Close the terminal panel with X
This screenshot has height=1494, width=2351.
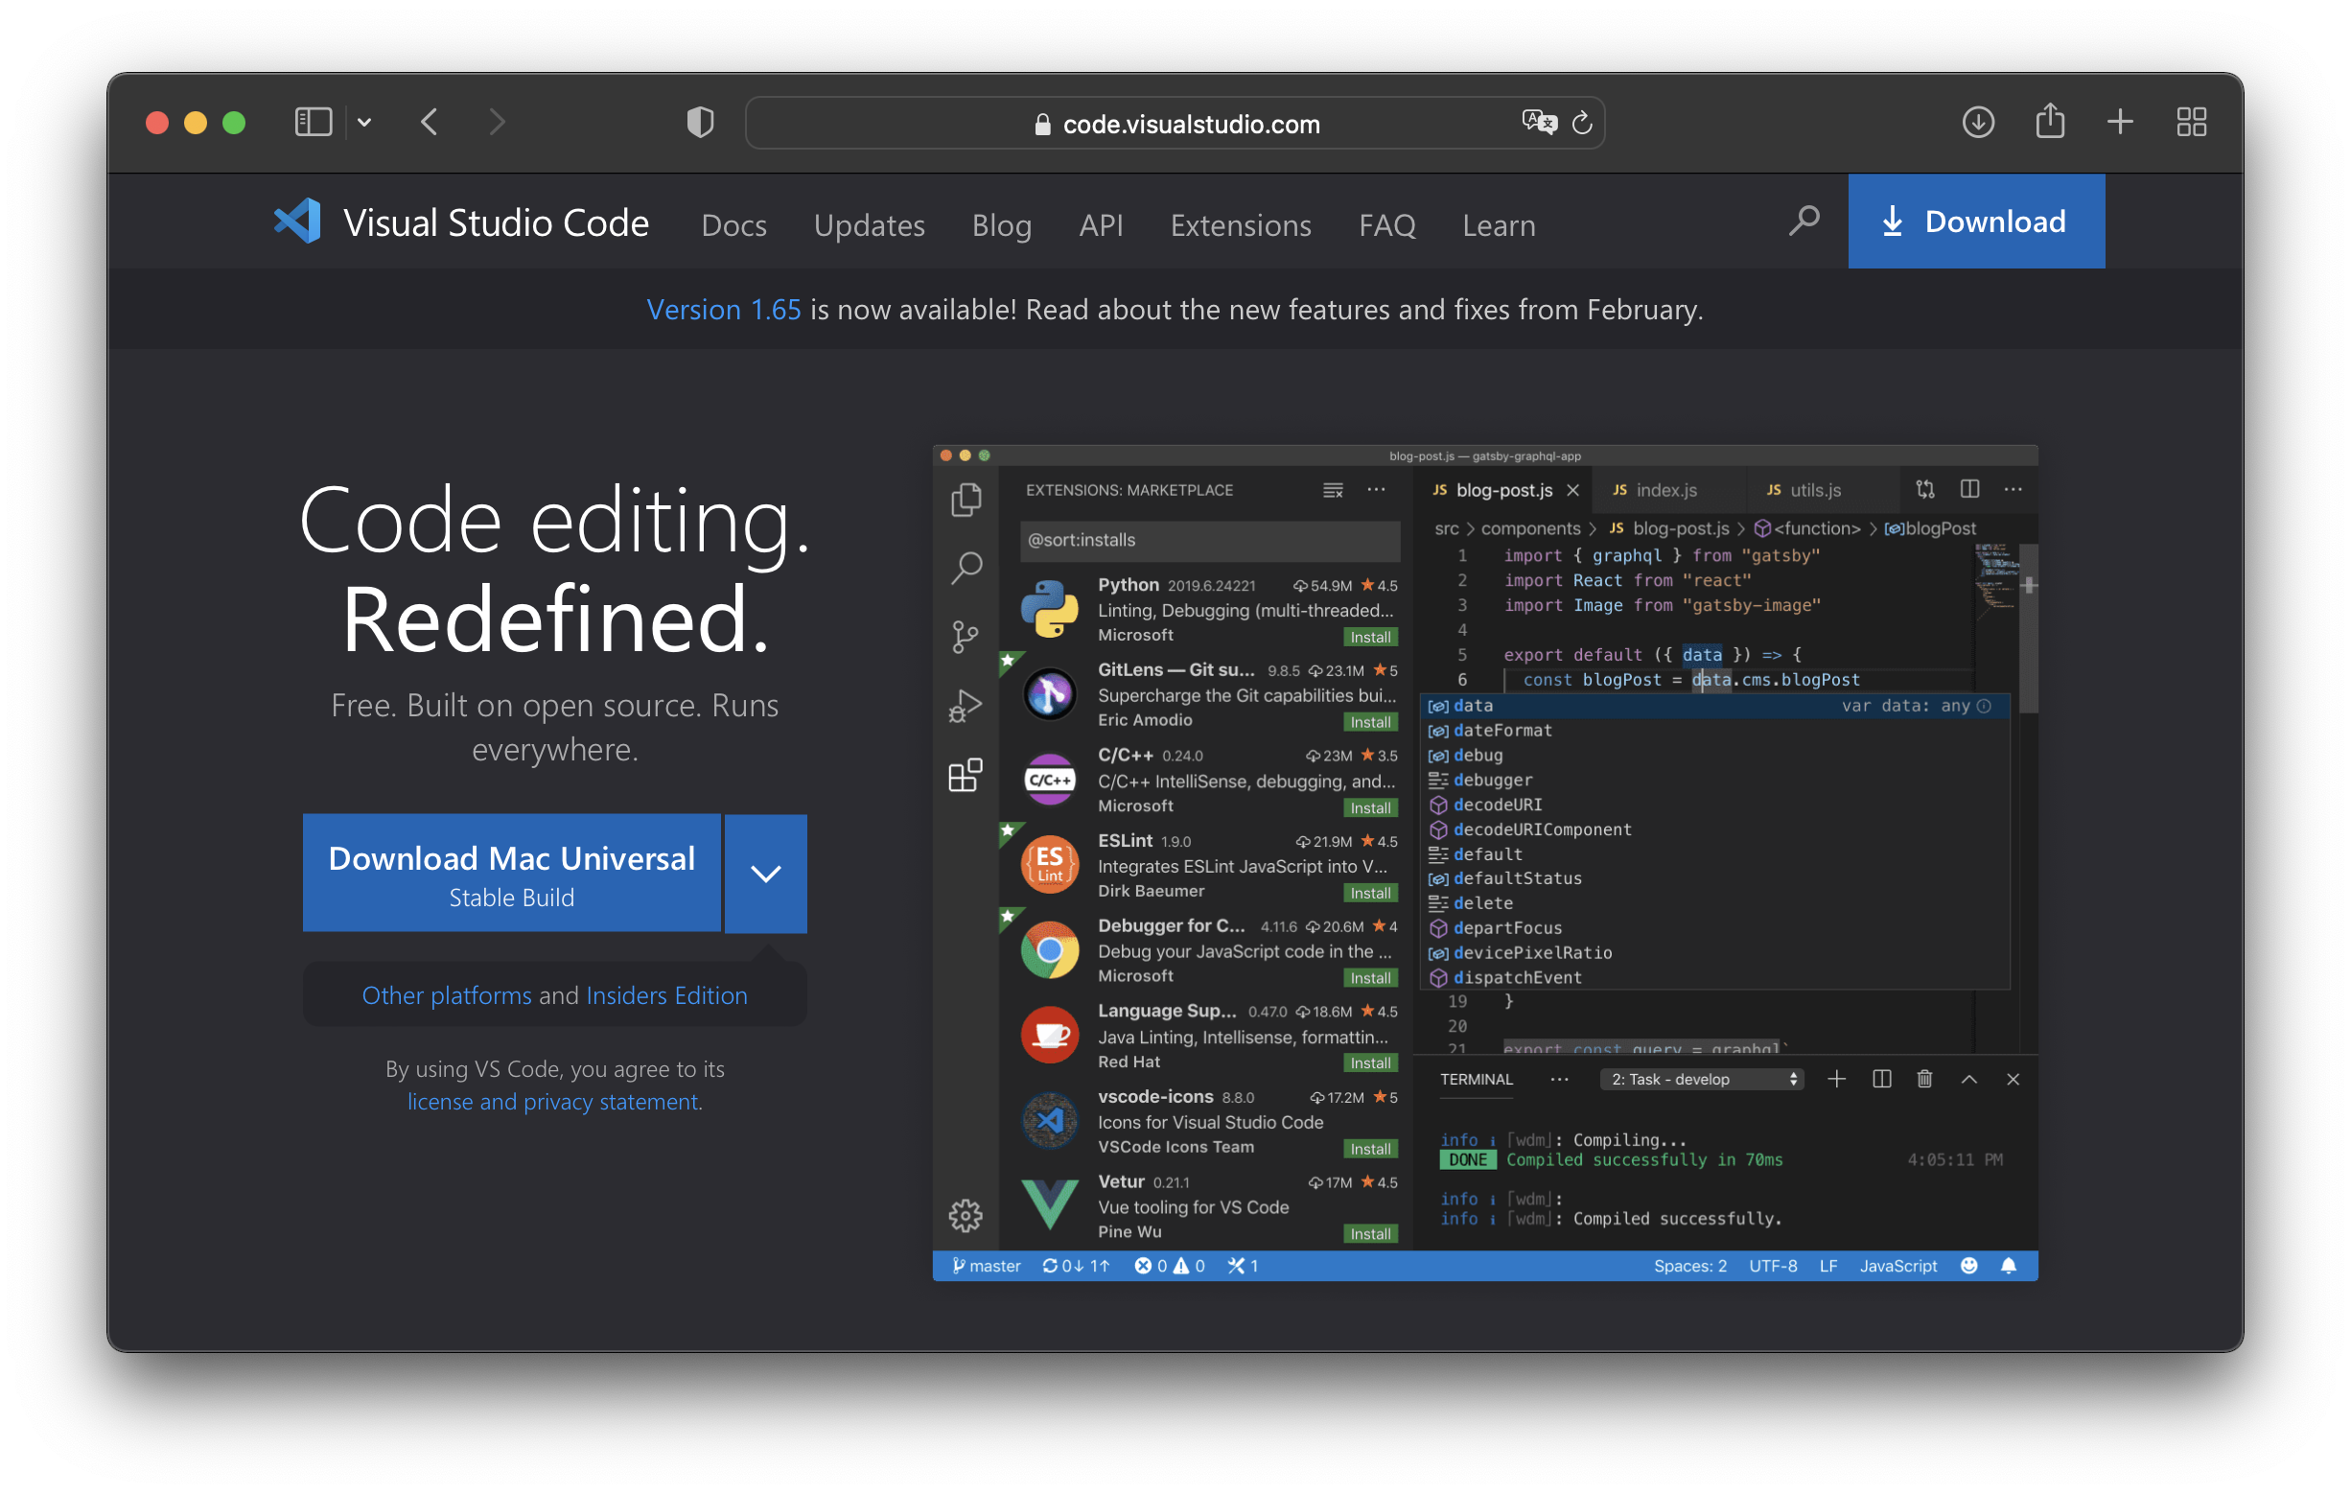[x=2013, y=1079]
